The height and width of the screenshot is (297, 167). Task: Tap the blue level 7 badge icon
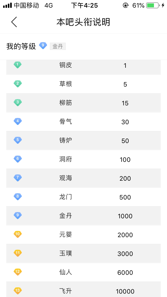[18, 178]
